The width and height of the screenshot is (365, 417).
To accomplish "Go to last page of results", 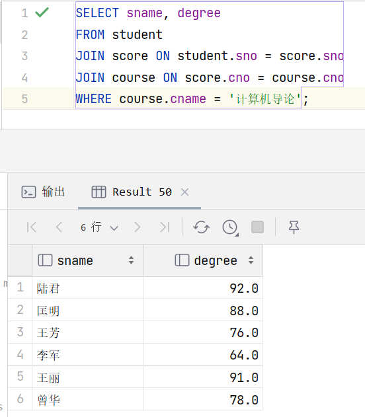I will (x=165, y=227).
